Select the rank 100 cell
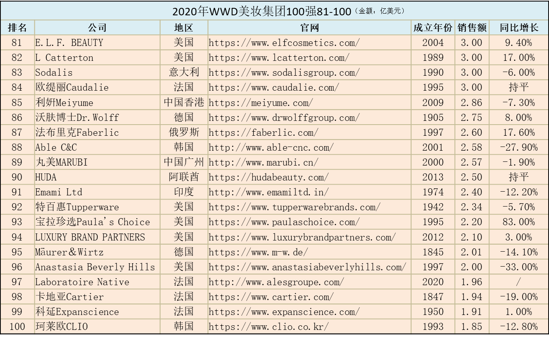 click(x=17, y=327)
